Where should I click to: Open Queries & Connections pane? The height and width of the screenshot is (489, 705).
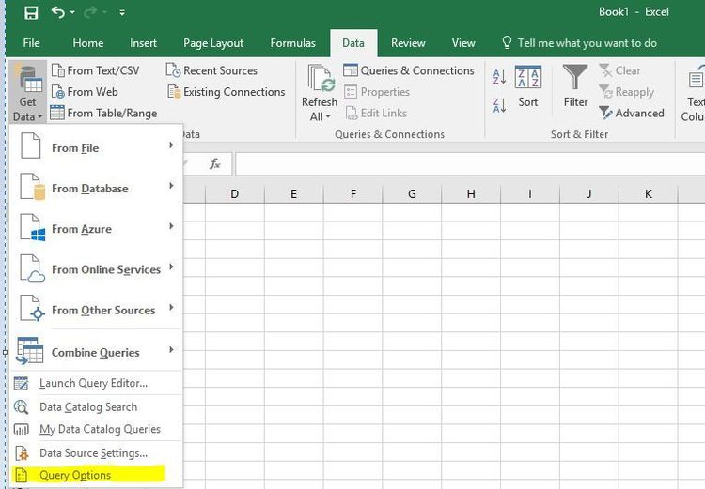(x=409, y=70)
